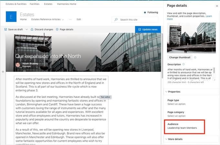The height and width of the screenshot is (145, 220).
Task: Click Adam Bradley's author avatar
Action: [18, 65]
